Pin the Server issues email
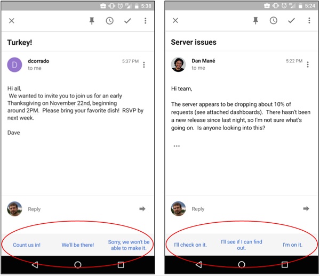 click(255, 21)
